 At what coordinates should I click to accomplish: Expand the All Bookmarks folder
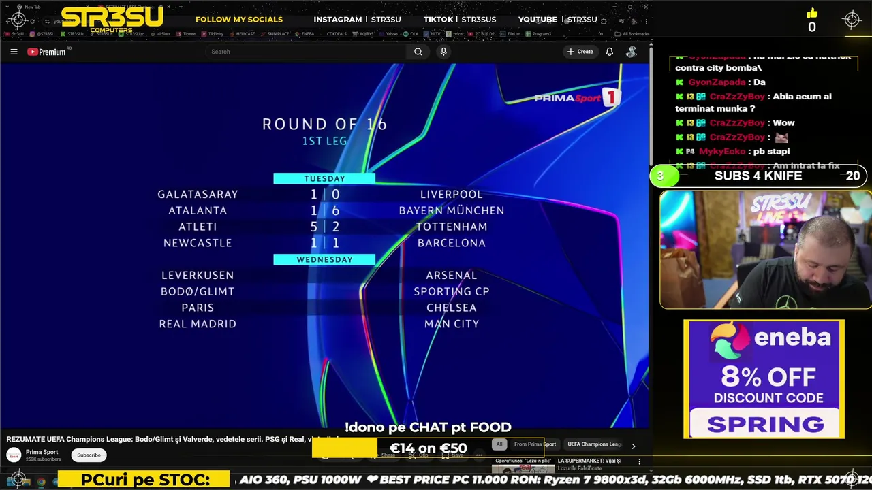(x=632, y=33)
